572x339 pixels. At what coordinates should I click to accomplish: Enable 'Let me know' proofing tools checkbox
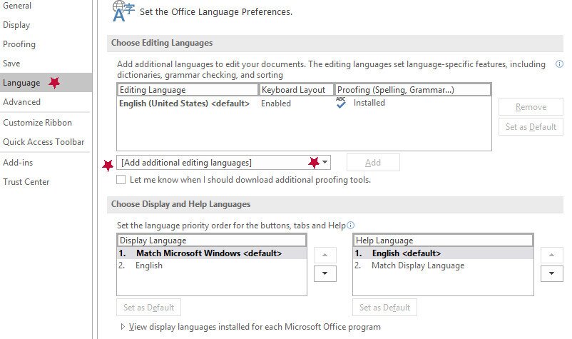click(121, 180)
